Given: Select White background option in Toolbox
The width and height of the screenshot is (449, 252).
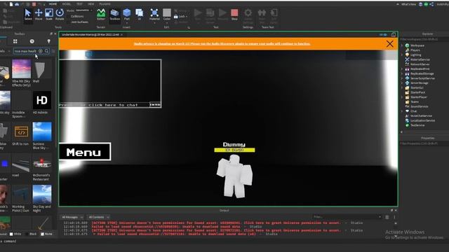Looking at the screenshot, I should click(x=15, y=234).
